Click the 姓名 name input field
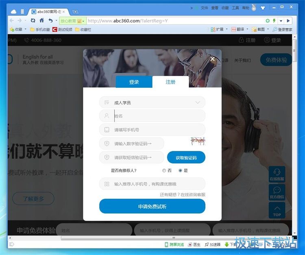305x255 pixels. tap(152, 116)
